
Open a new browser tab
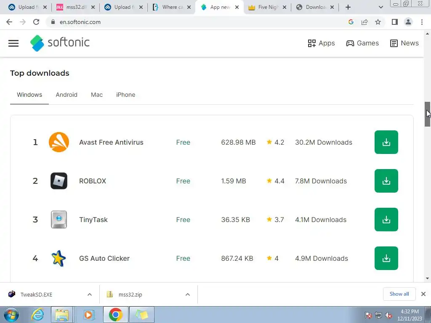[348, 7]
